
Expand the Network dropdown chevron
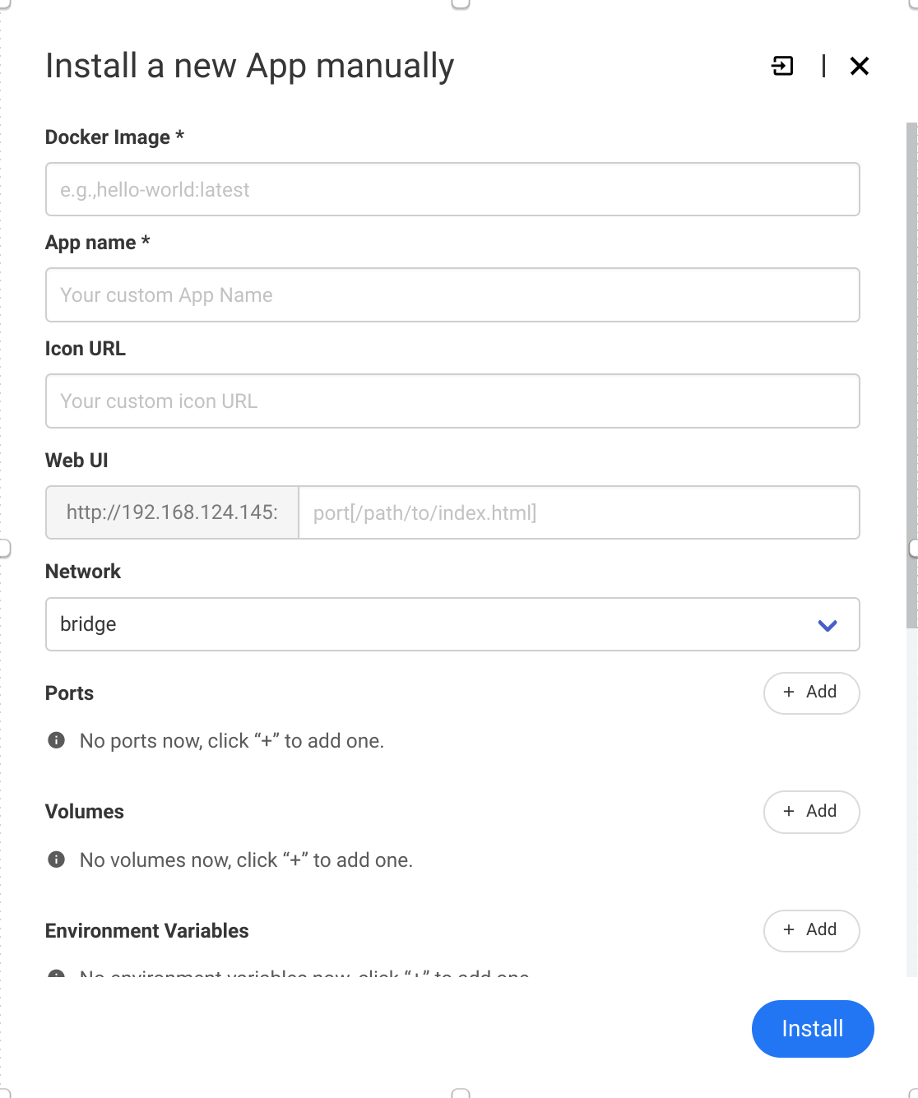(x=827, y=625)
